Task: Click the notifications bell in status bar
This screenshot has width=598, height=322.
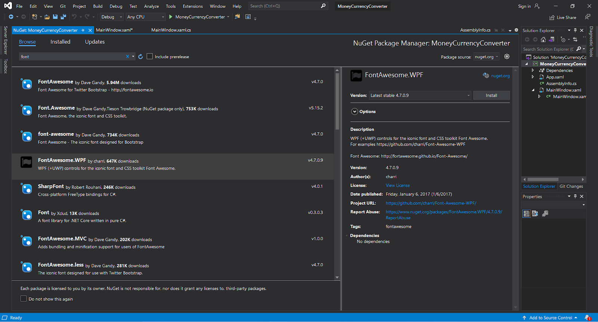Action: click(x=588, y=318)
